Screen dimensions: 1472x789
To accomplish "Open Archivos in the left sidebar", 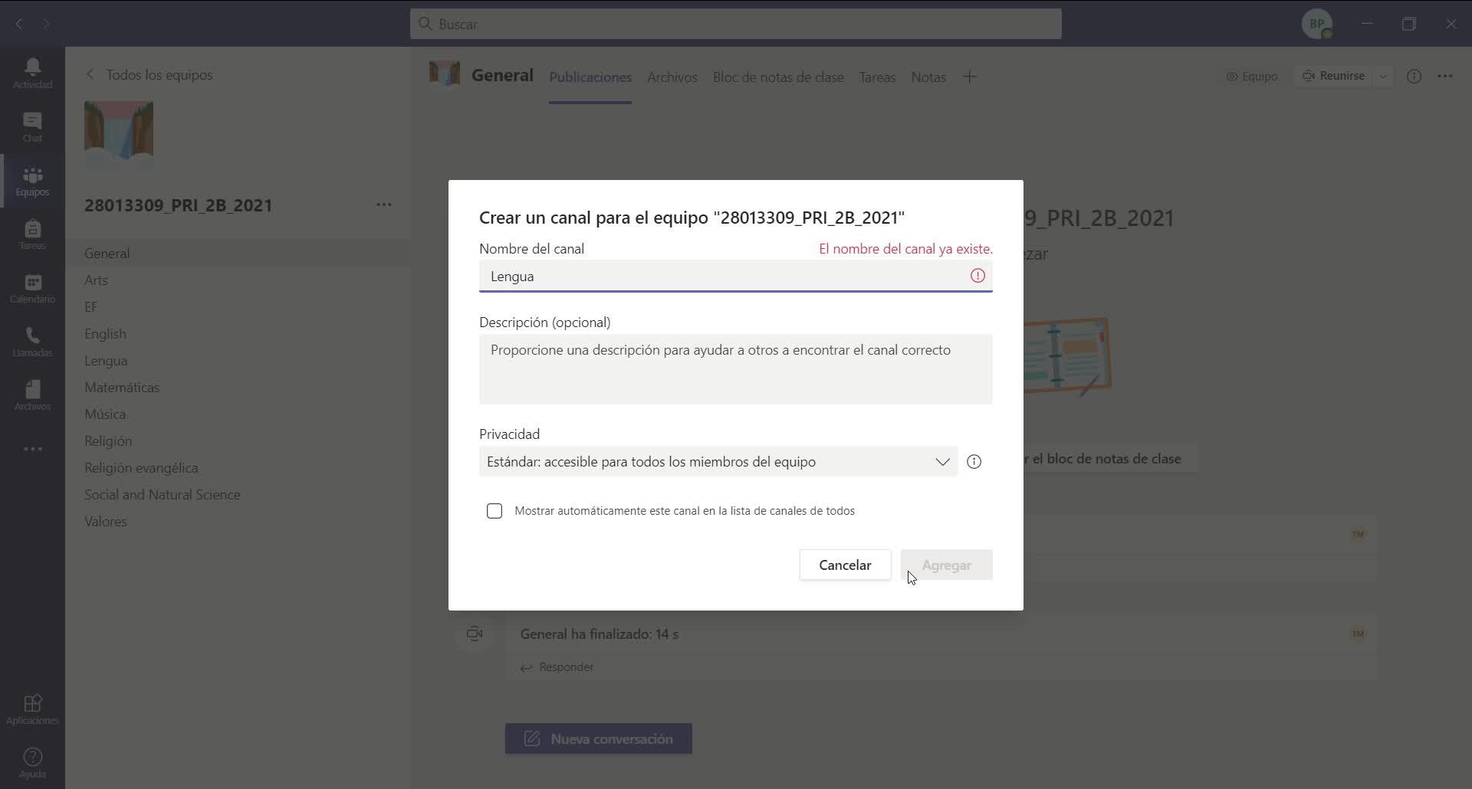I will coord(32,395).
